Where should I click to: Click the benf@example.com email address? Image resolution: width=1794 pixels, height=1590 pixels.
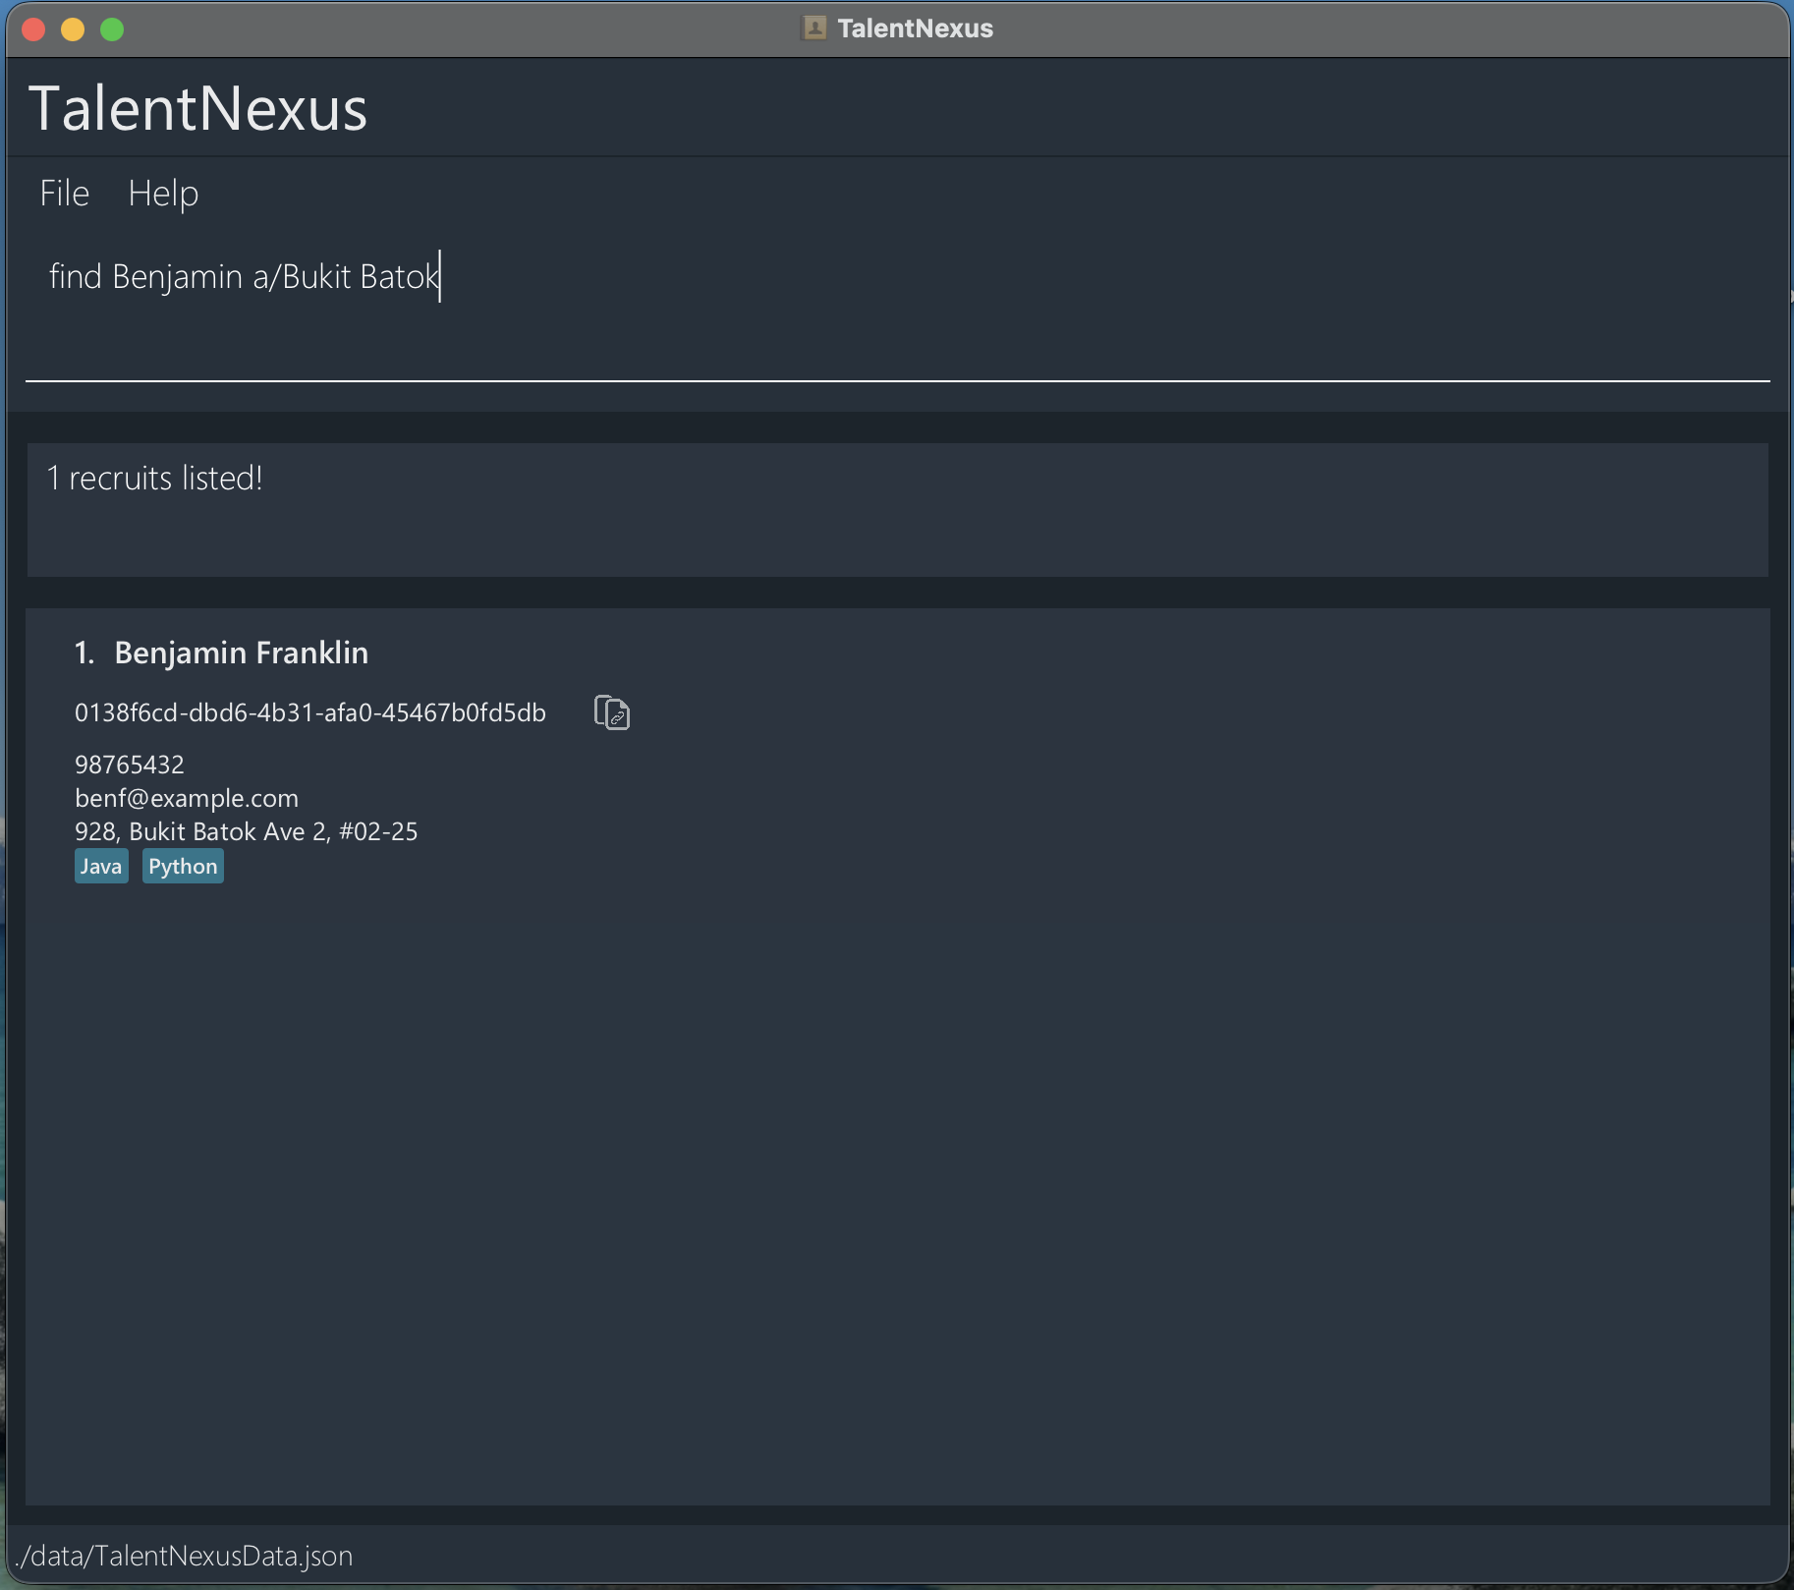coord(187,798)
